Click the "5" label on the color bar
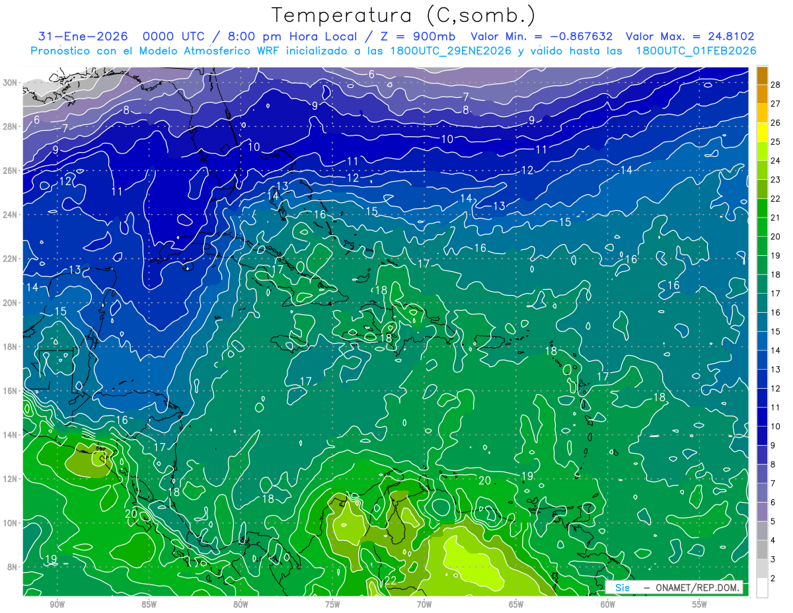793x613 pixels. (773, 521)
